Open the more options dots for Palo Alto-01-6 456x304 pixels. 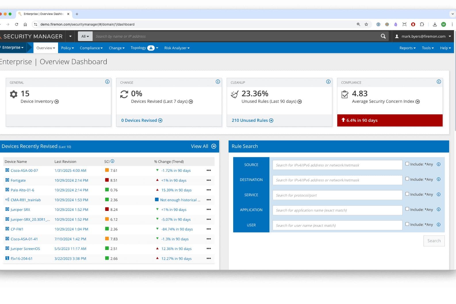(x=209, y=190)
